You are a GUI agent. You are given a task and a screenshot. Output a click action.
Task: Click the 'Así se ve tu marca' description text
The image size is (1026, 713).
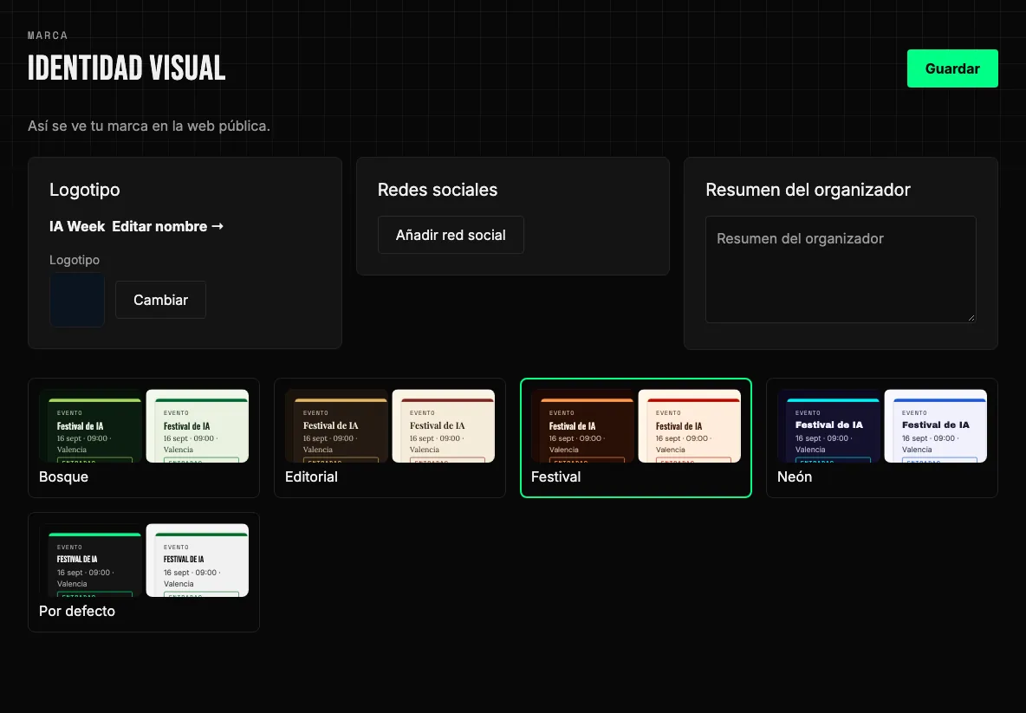pos(148,126)
